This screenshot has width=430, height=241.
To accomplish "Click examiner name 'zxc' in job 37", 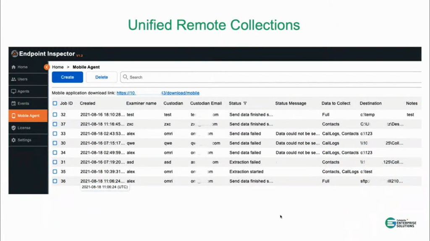I will coord(130,124).
